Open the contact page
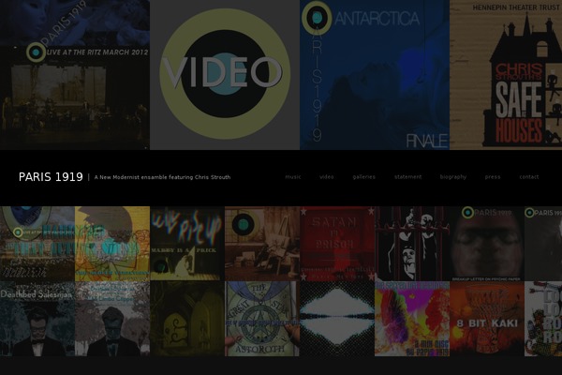 click(529, 177)
